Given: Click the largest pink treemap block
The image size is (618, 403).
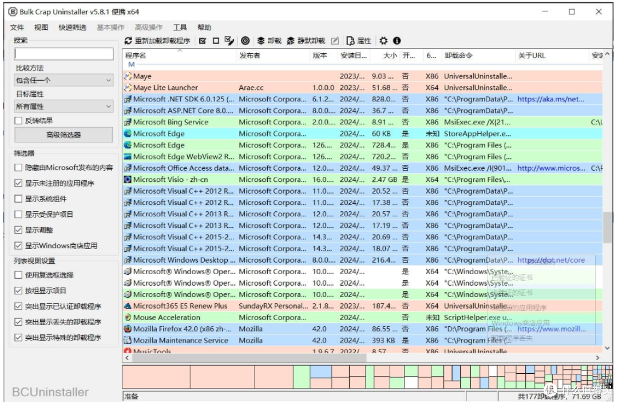Looking at the screenshot, I should pyautogui.click(x=156, y=377).
